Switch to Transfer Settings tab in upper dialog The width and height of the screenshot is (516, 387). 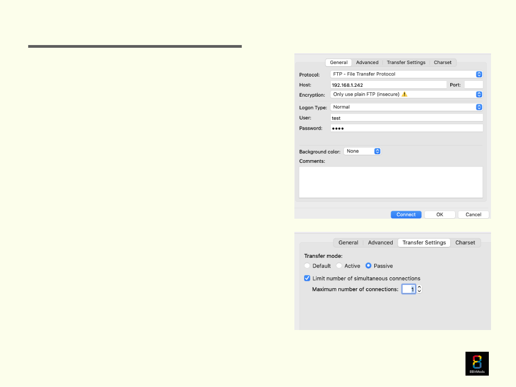coord(406,62)
